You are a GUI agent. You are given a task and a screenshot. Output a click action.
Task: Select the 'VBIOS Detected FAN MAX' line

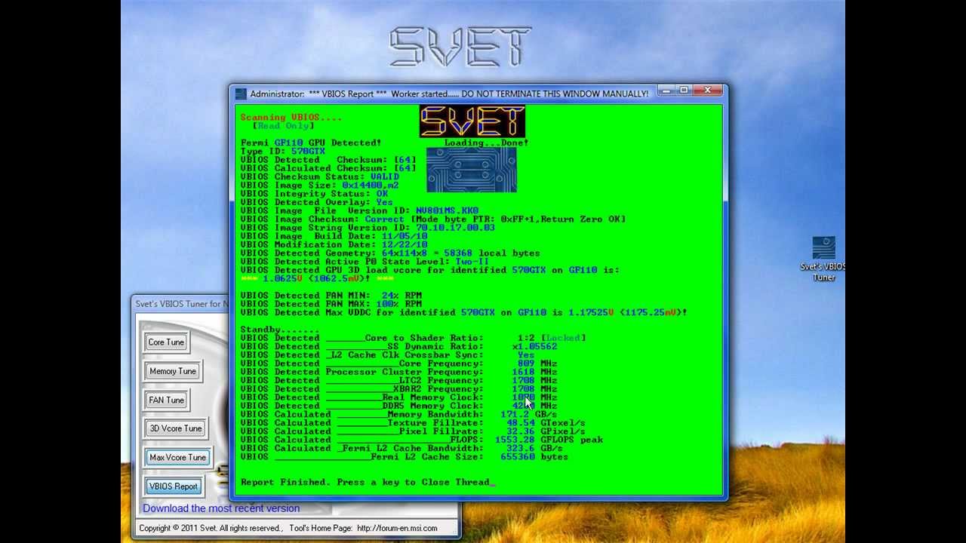[x=331, y=304]
